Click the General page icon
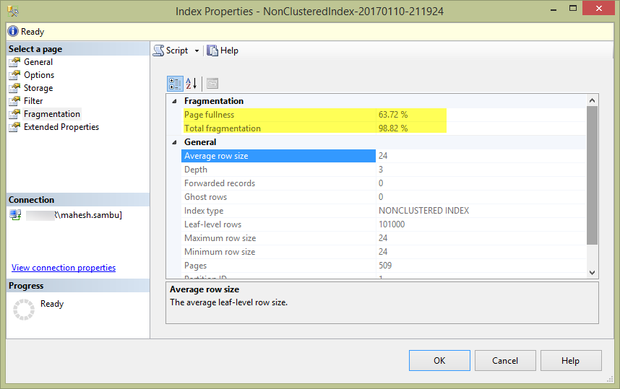Screen dimensions: 620x389 tap(14, 62)
